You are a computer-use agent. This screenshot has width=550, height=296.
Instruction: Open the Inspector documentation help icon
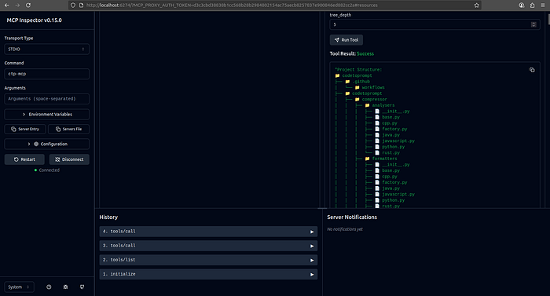pos(49,287)
